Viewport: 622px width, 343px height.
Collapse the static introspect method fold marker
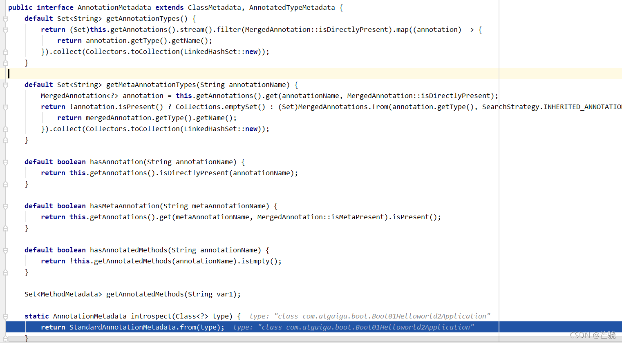click(6, 316)
